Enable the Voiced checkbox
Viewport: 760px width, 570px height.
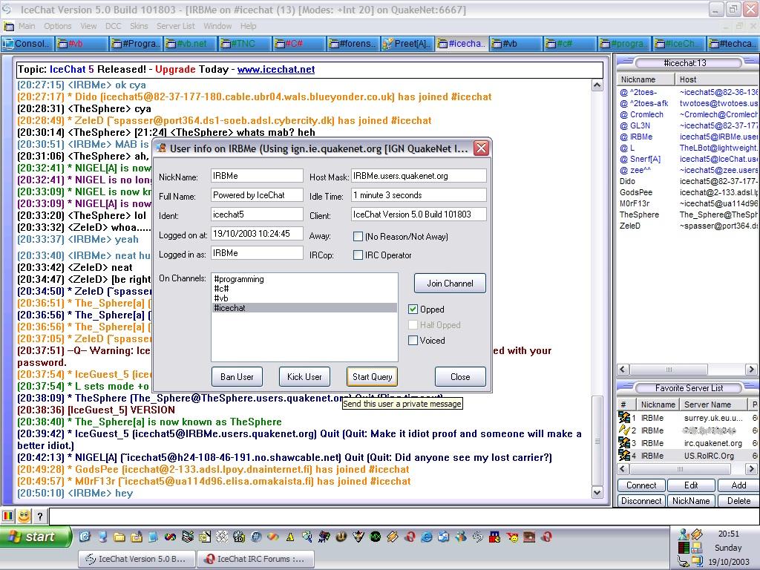tap(413, 340)
